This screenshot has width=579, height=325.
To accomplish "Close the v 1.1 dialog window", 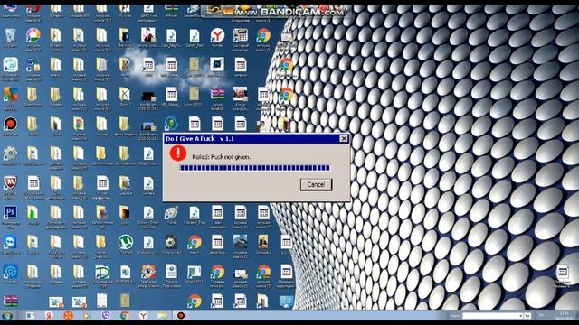I will (x=344, y=138).
